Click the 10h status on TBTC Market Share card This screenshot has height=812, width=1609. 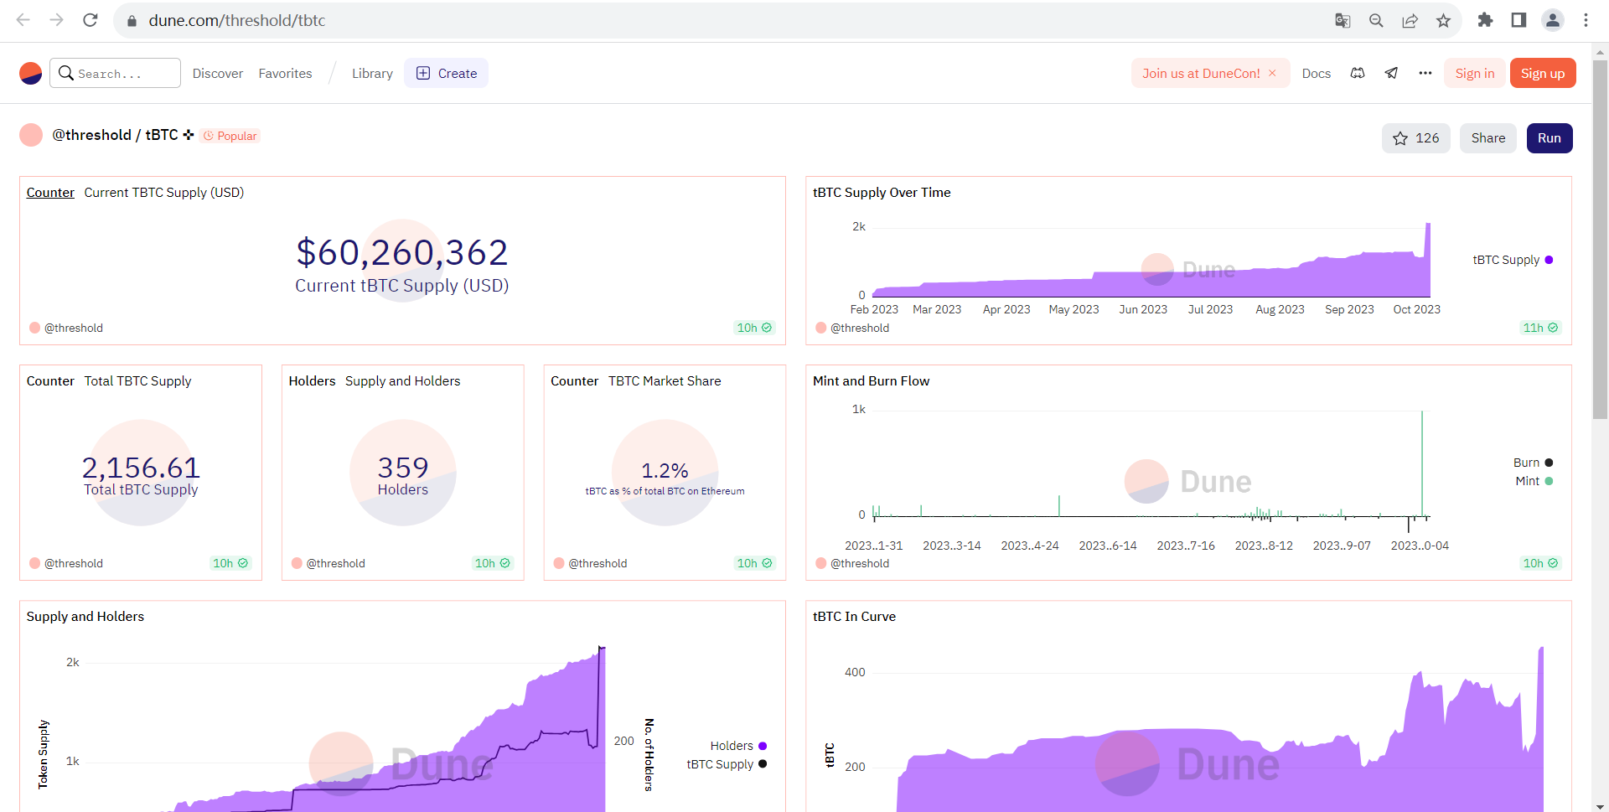[754, 563]
